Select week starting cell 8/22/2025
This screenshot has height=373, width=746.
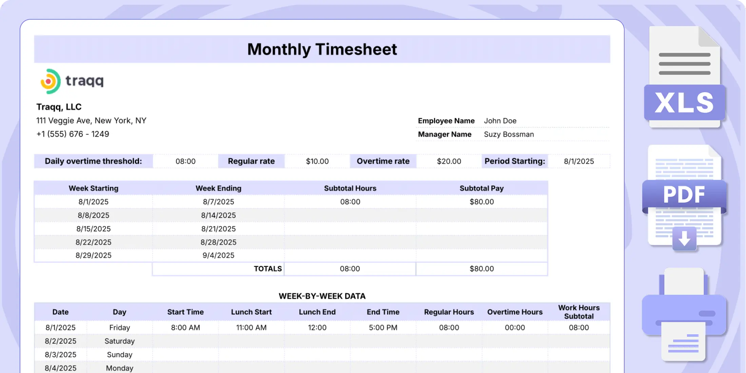tap(94, 242)
